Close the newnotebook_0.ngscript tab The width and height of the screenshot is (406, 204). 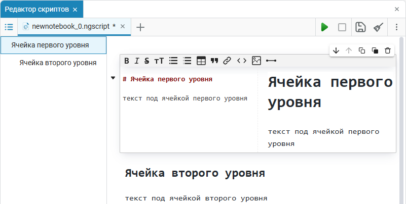point(123,26)
